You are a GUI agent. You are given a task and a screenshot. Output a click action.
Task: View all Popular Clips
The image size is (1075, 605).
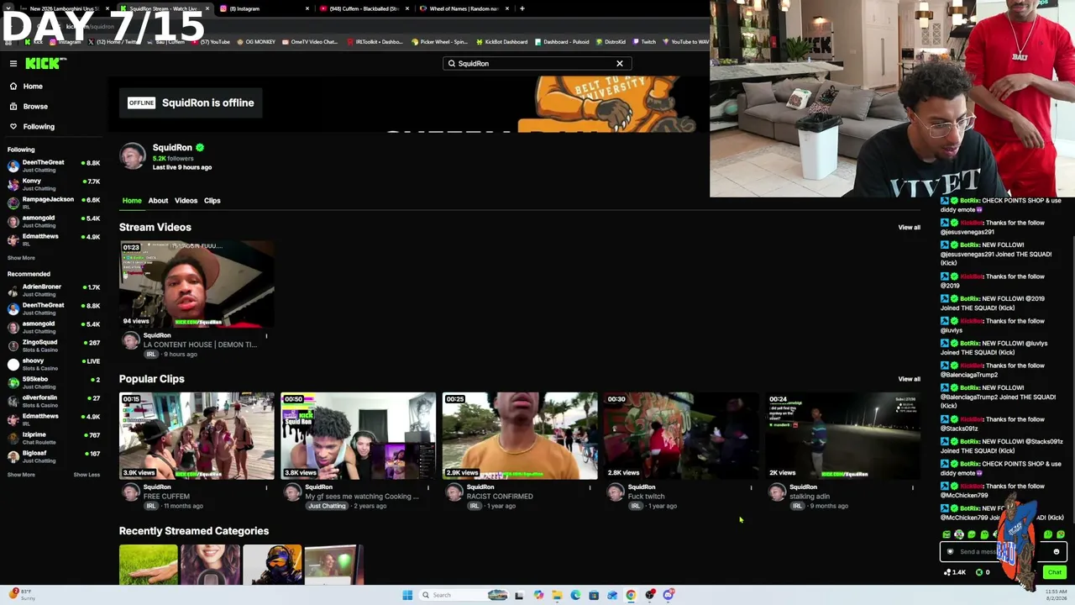click(909, 379)
